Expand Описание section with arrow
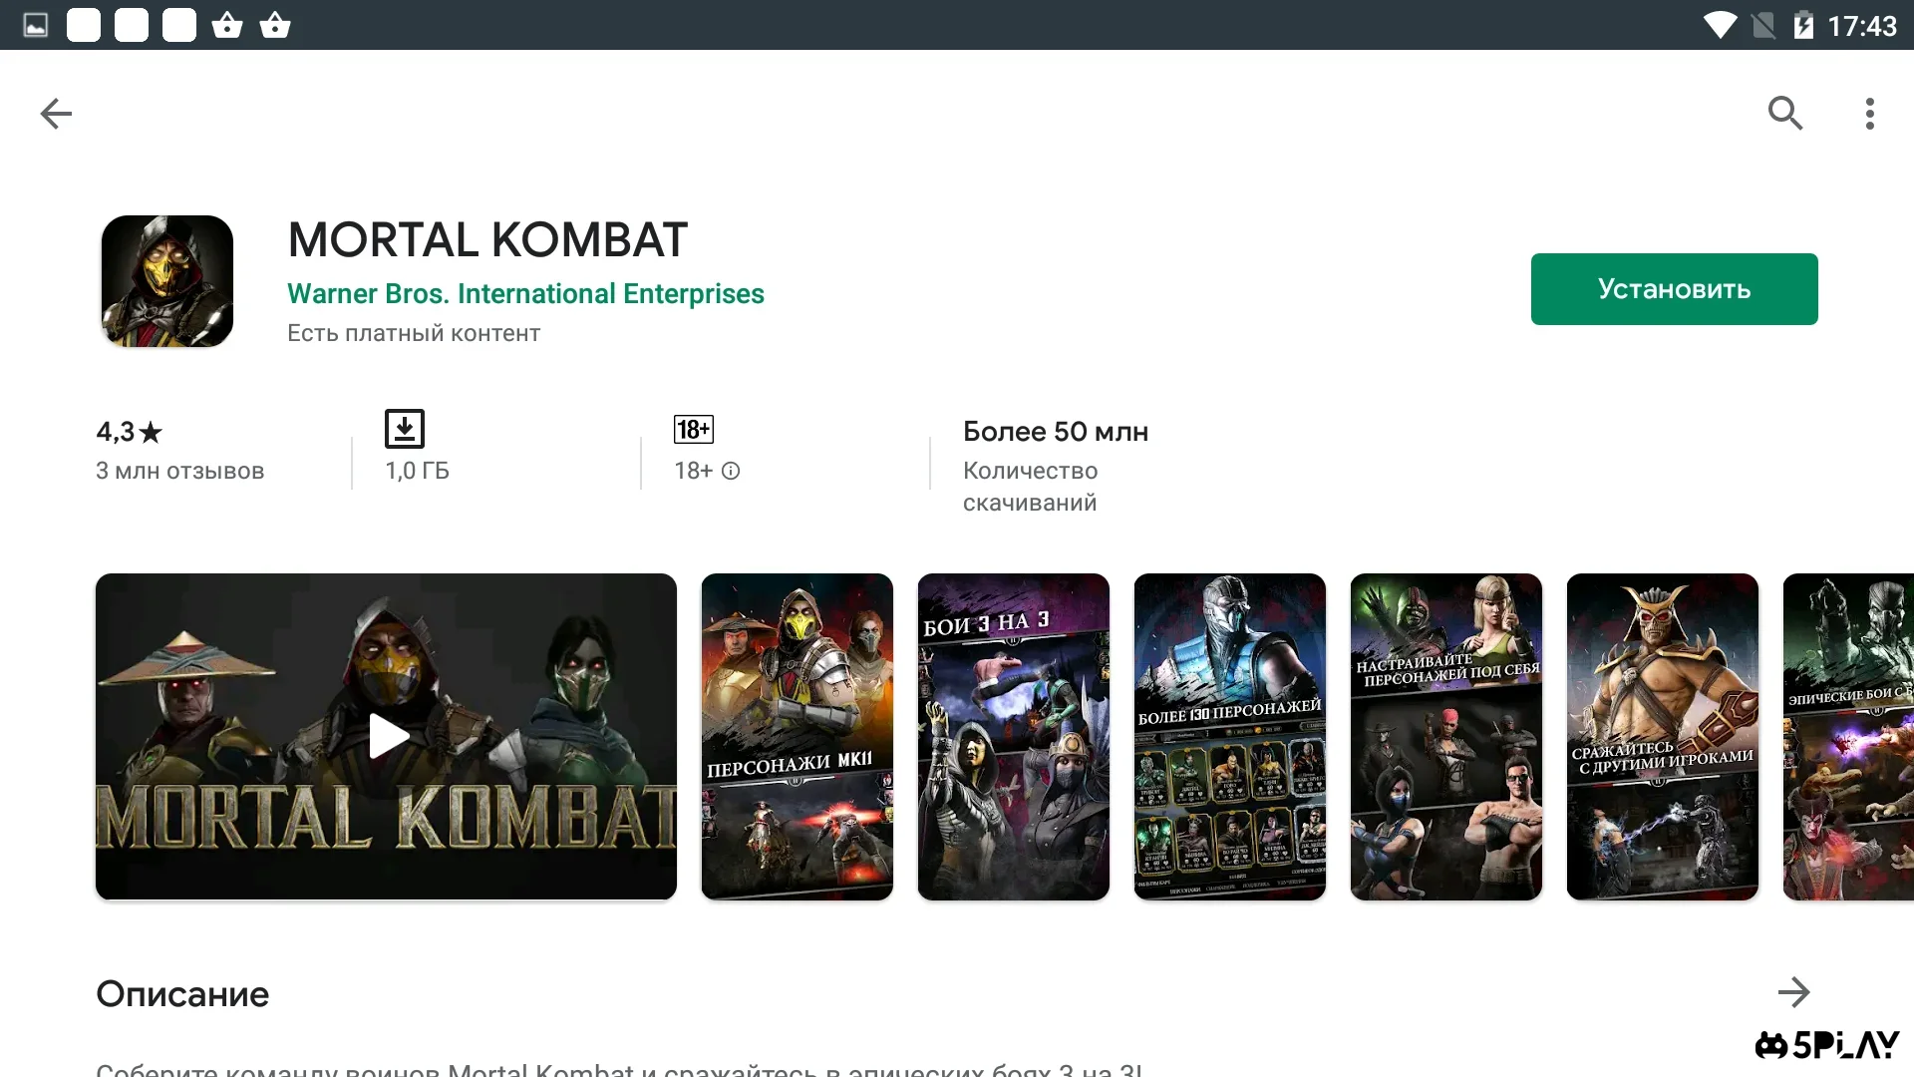 pos(1793,992)
